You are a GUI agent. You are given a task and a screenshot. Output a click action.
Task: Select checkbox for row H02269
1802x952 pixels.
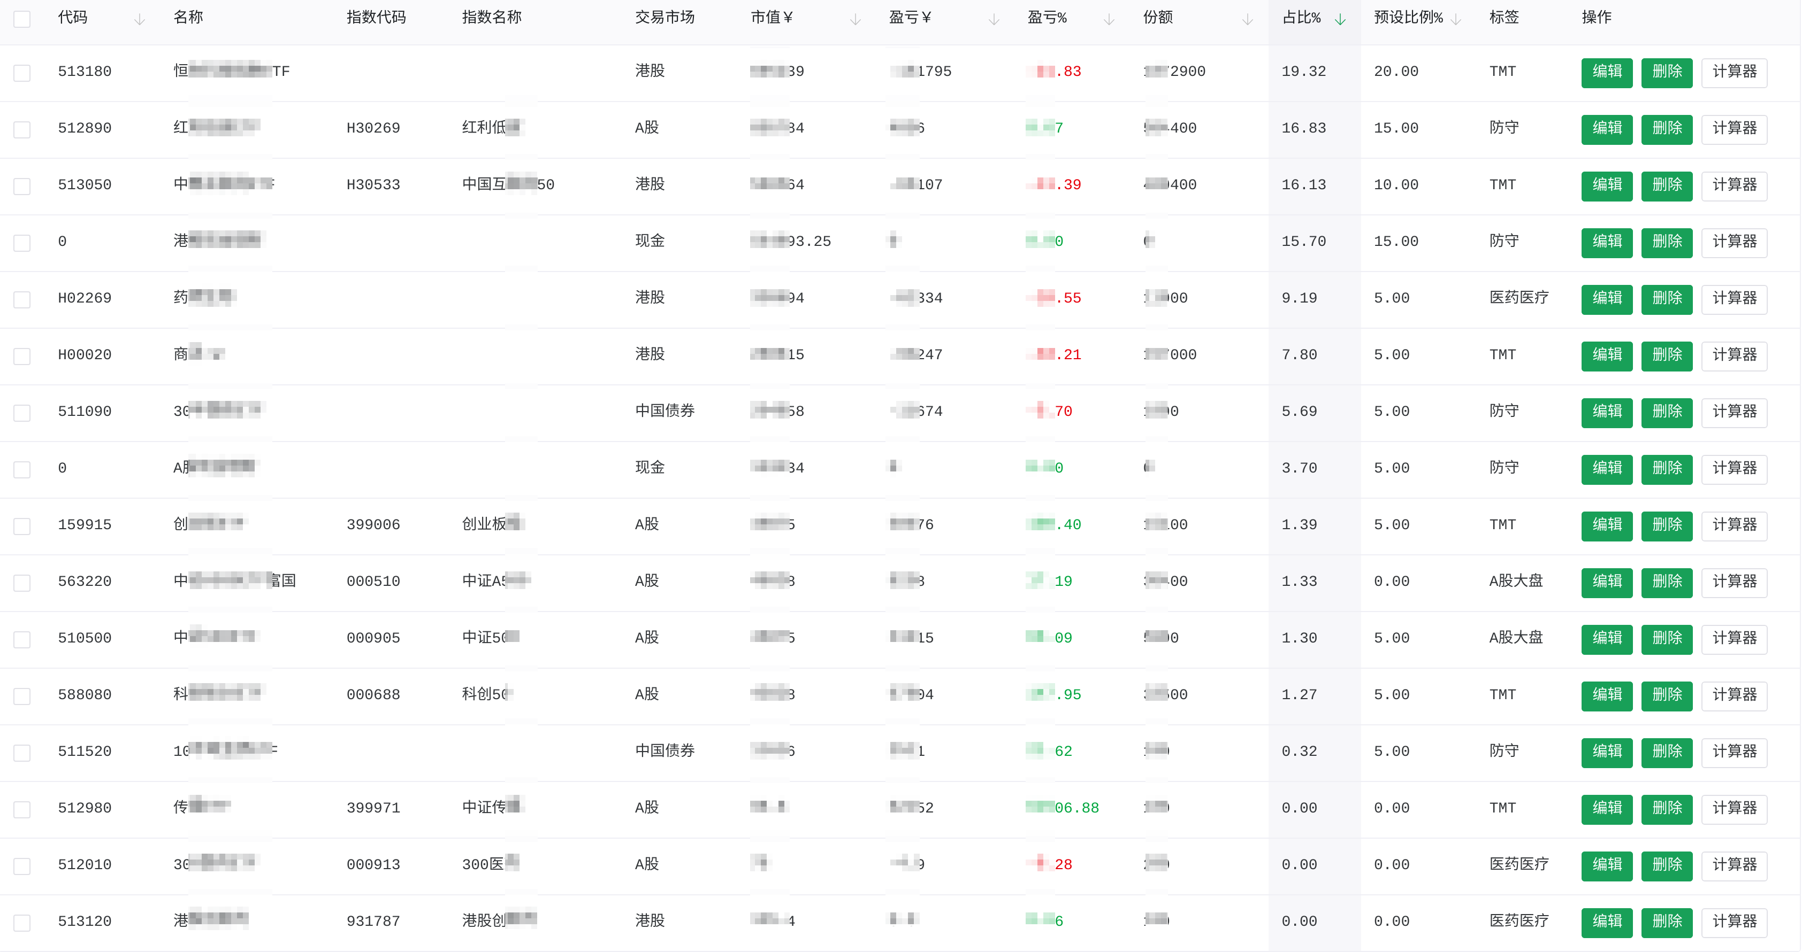(22, 299)
